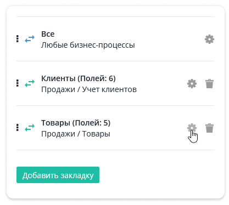Click the Продажи / Учет клиентов subtitle
This screenshot has width=229, height=205.
[x=89, y=89]
